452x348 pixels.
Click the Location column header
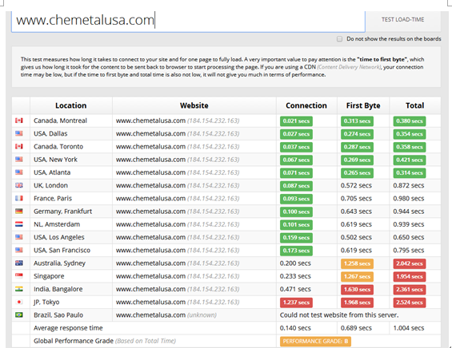click(x=71, y=105)
